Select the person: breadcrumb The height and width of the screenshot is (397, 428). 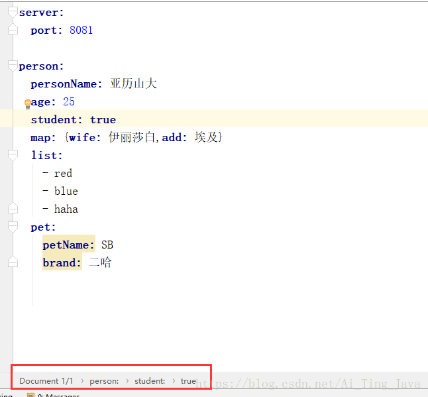pyautogui.click(x=104, y=381)
